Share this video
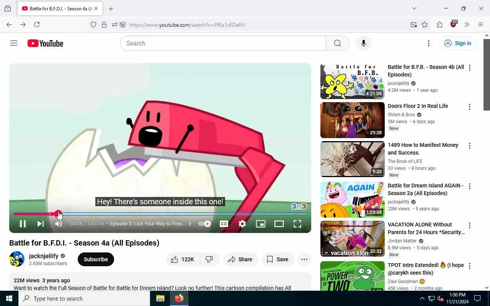This screenshot has height=306, width=490. pos(240,259)
